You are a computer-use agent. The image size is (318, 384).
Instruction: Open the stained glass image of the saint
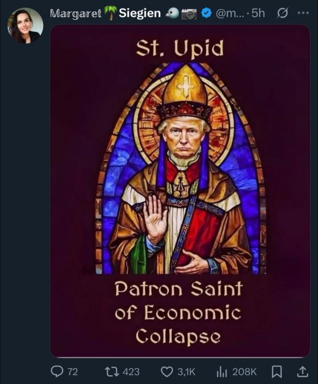tap(180, 190)
